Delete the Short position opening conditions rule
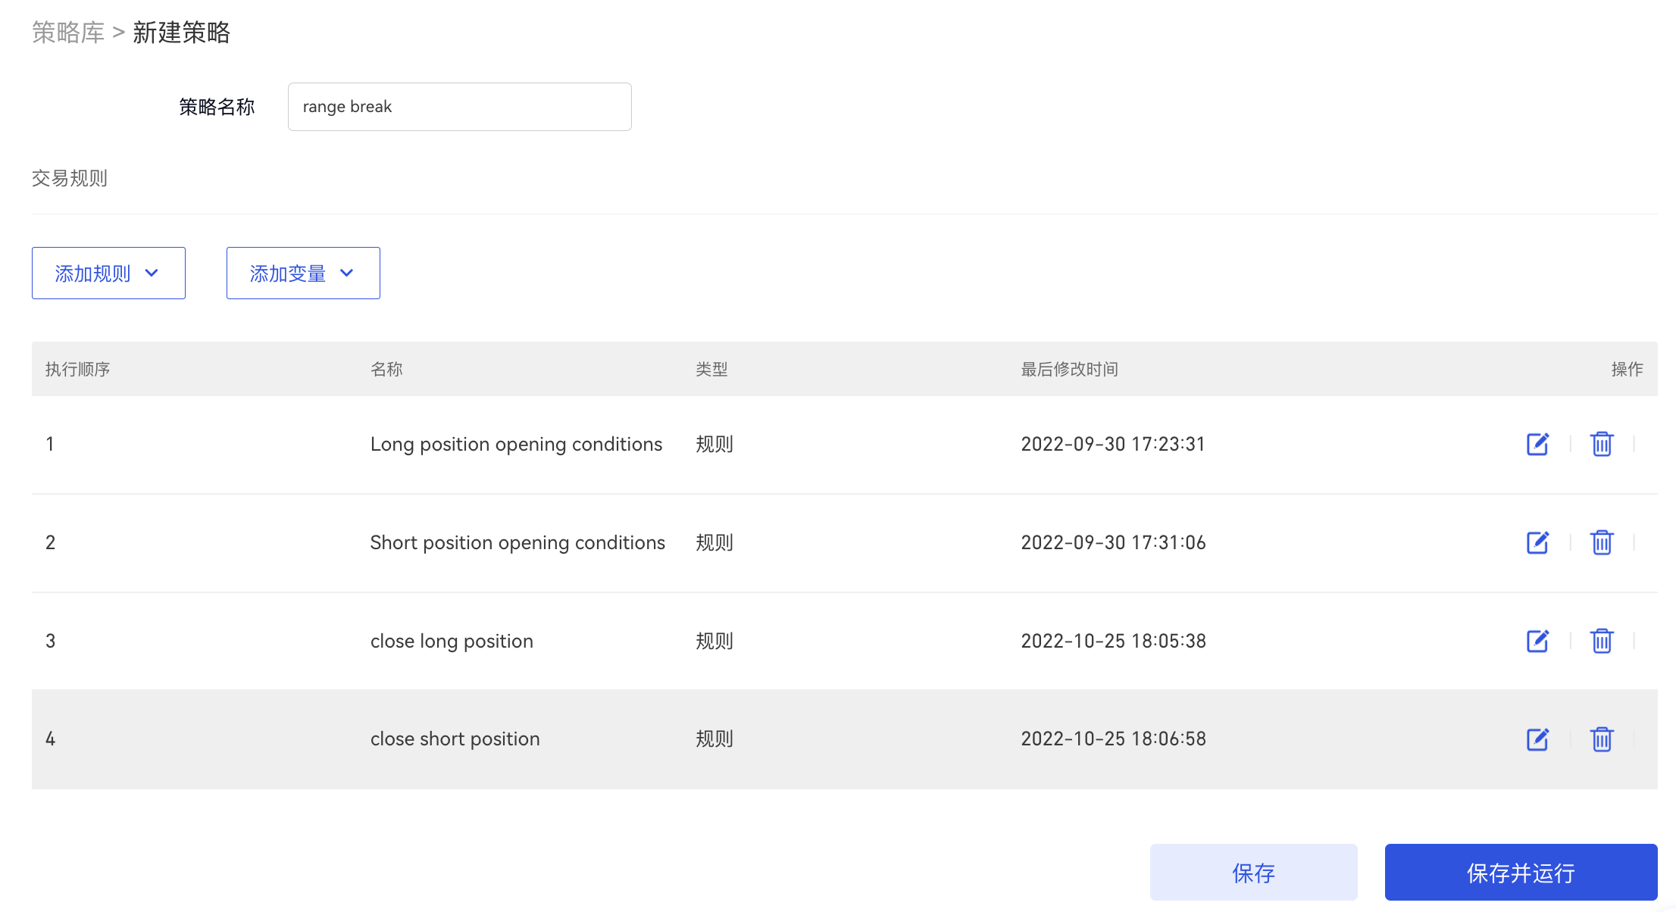The image size is (1676, 912). click(x=1602, y=542)
